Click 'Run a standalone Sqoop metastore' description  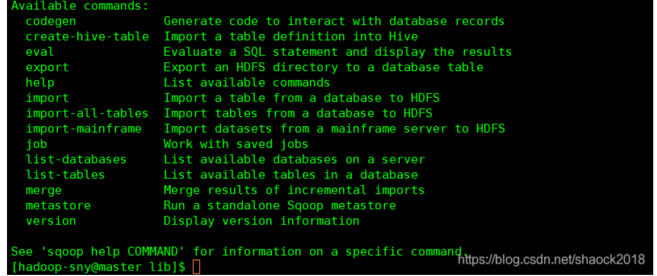pos(280,205)
